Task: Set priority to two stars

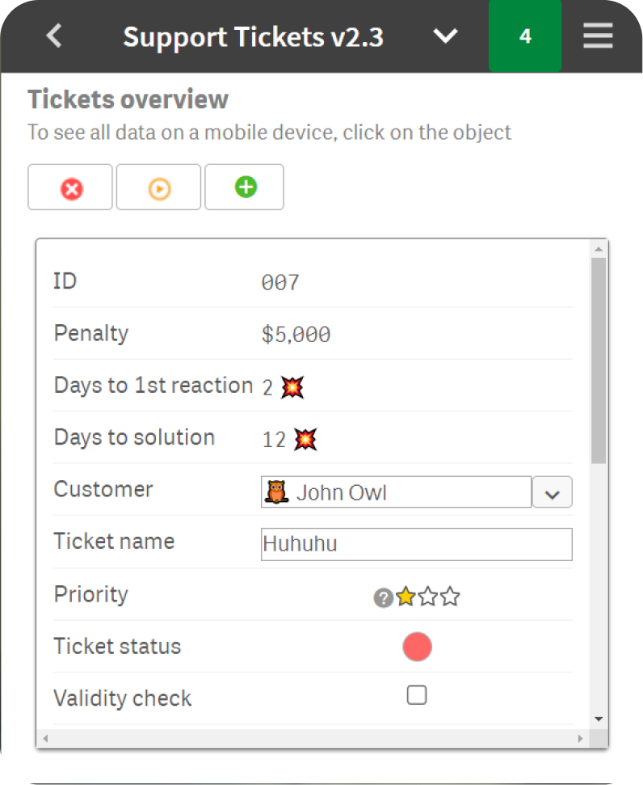Action: pyautogui.click(x=428, y=597)
